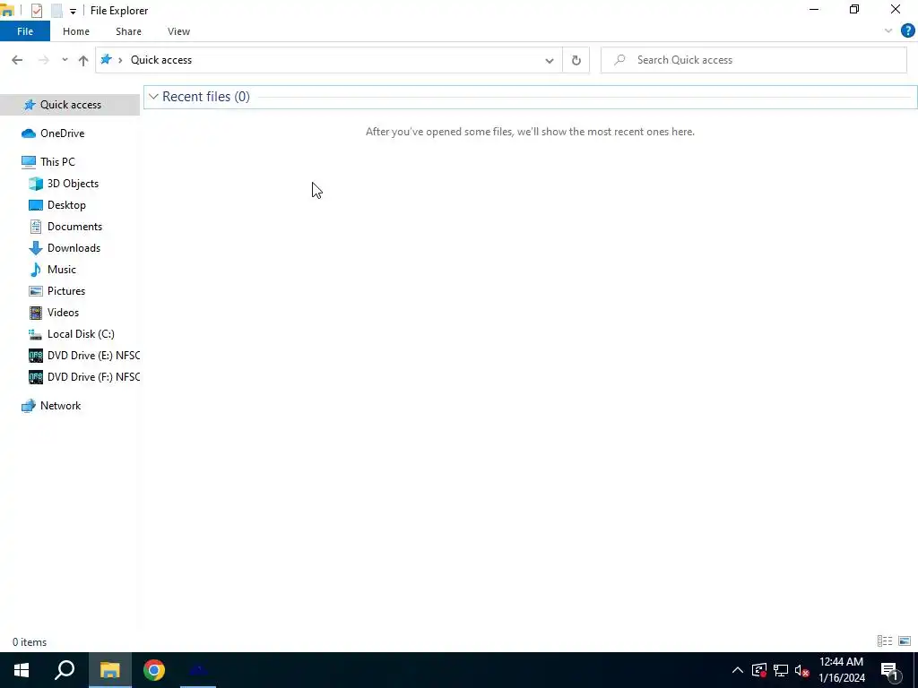Switch to the Home ribbon tab
This screenshot has width=918, height=688.
pyautogui.click(x=76, y=31)
